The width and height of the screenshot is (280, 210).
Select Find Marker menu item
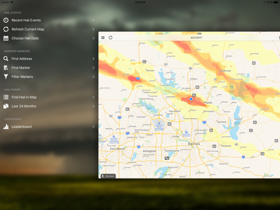pyautogui.click(x=49, y=67)
